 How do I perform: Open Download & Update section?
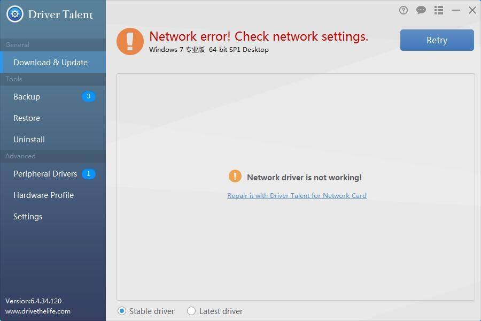point(53,63)
